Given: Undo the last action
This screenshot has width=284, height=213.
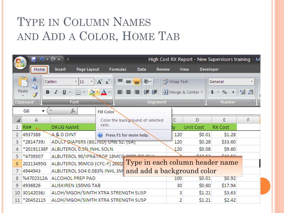Looking at the screenshot, I should [42, 59].
